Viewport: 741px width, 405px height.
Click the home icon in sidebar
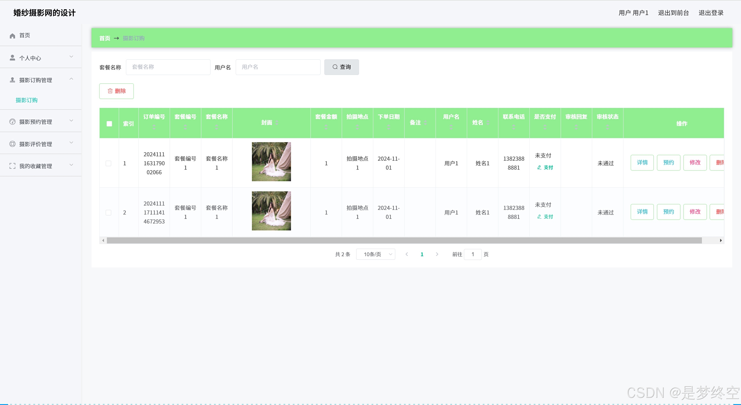pos(12,36)
